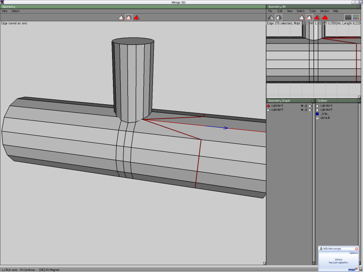Click the smooth shading pyramid icon
The image size is (363, 272).
pos(279,17)
